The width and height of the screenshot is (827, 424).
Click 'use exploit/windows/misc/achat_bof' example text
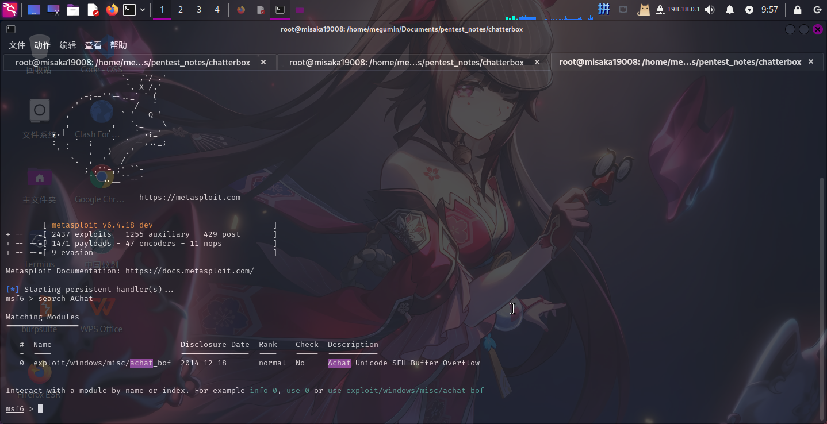406,390
